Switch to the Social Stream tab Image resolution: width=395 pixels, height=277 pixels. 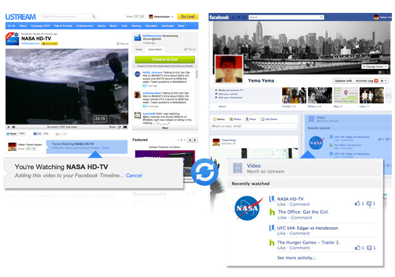[155, 49]
